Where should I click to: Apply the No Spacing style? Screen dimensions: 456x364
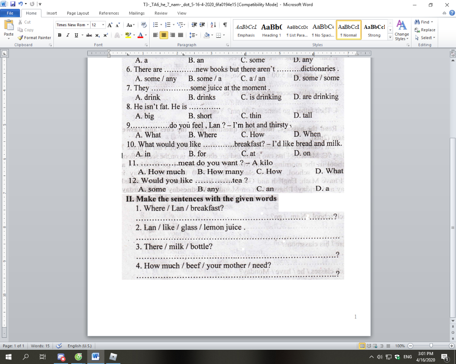[x=323, y=30]
